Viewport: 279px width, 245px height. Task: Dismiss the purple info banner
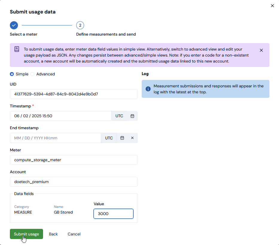261,50
